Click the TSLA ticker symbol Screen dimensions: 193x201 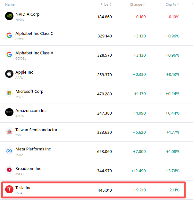coord(19,193)
